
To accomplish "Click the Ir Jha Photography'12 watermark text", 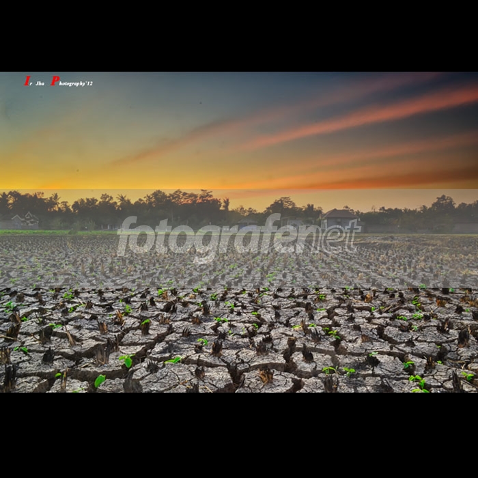I will tap(58, 81).
